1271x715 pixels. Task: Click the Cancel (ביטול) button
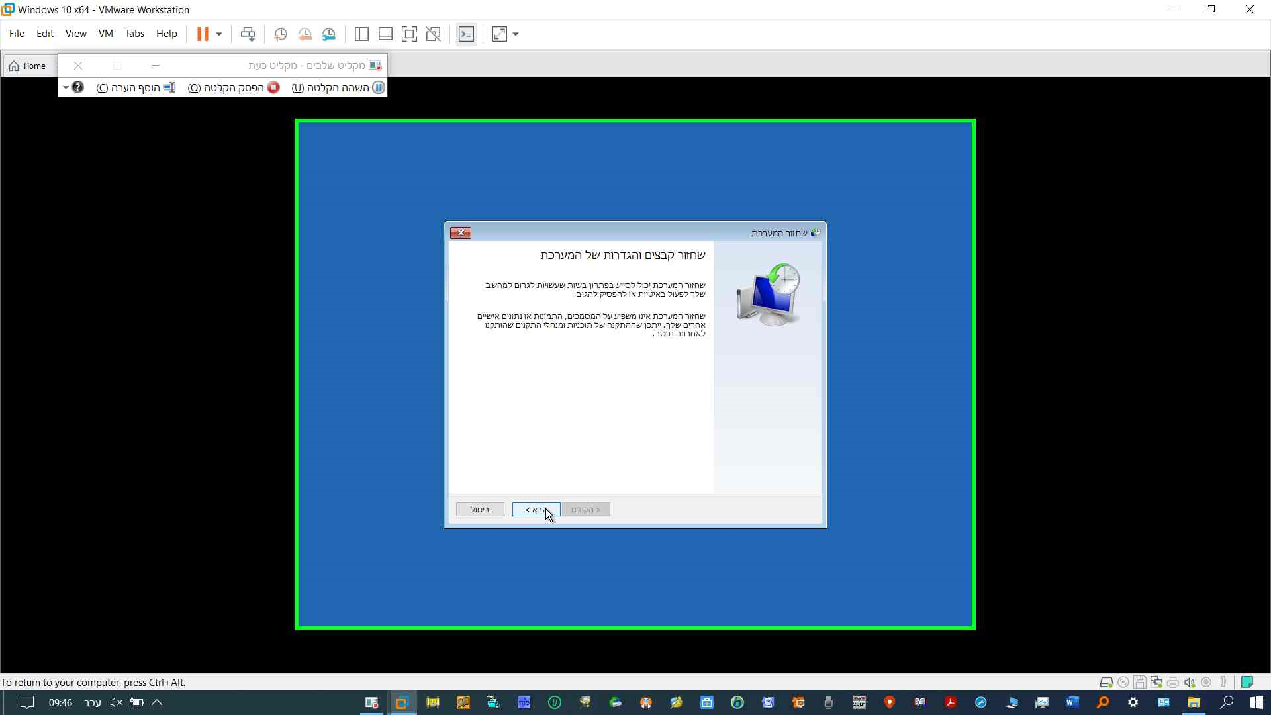click(480, 509)
